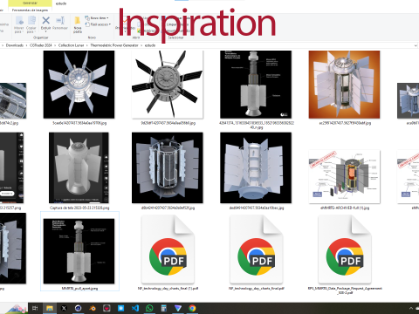
Task: Go to Collection Lunar in address path
Action: [71, 45]
